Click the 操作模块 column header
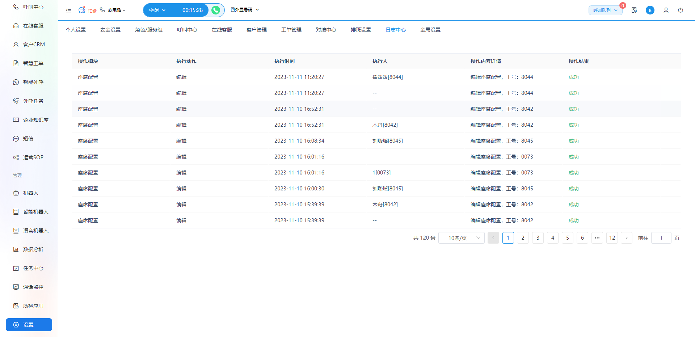This screenshot has width=695, height=337. tap(88, 61)
